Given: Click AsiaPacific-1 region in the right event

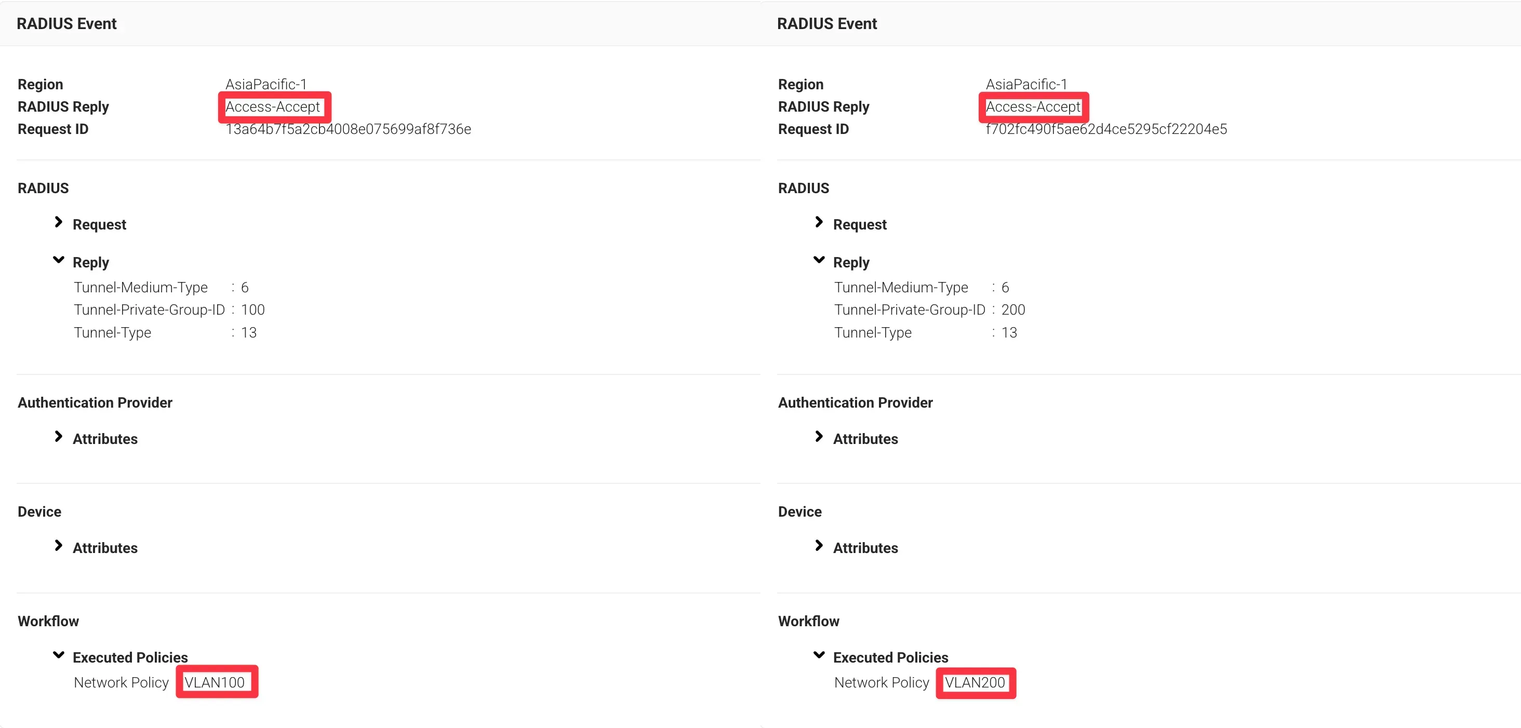Looking at the screenshot, I should [1026, 85].
